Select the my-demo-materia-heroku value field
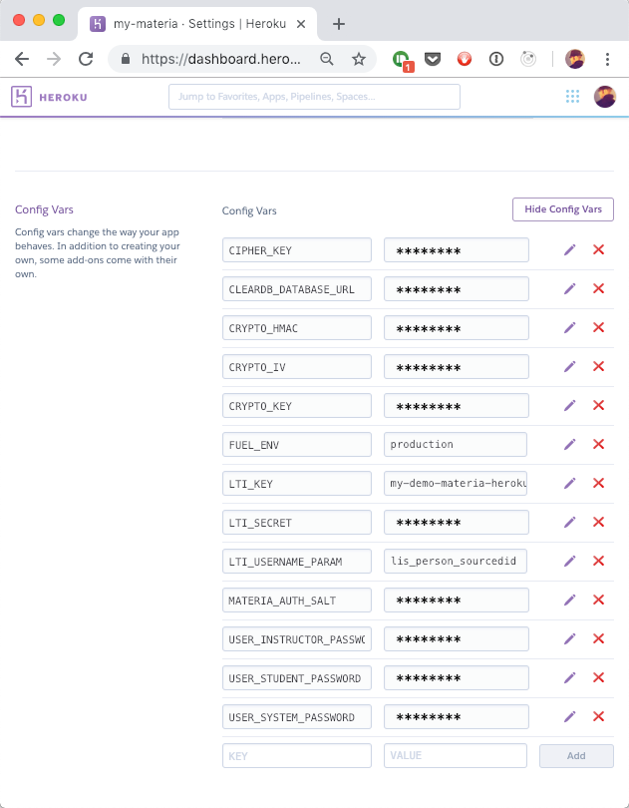 tap(456, 484)
